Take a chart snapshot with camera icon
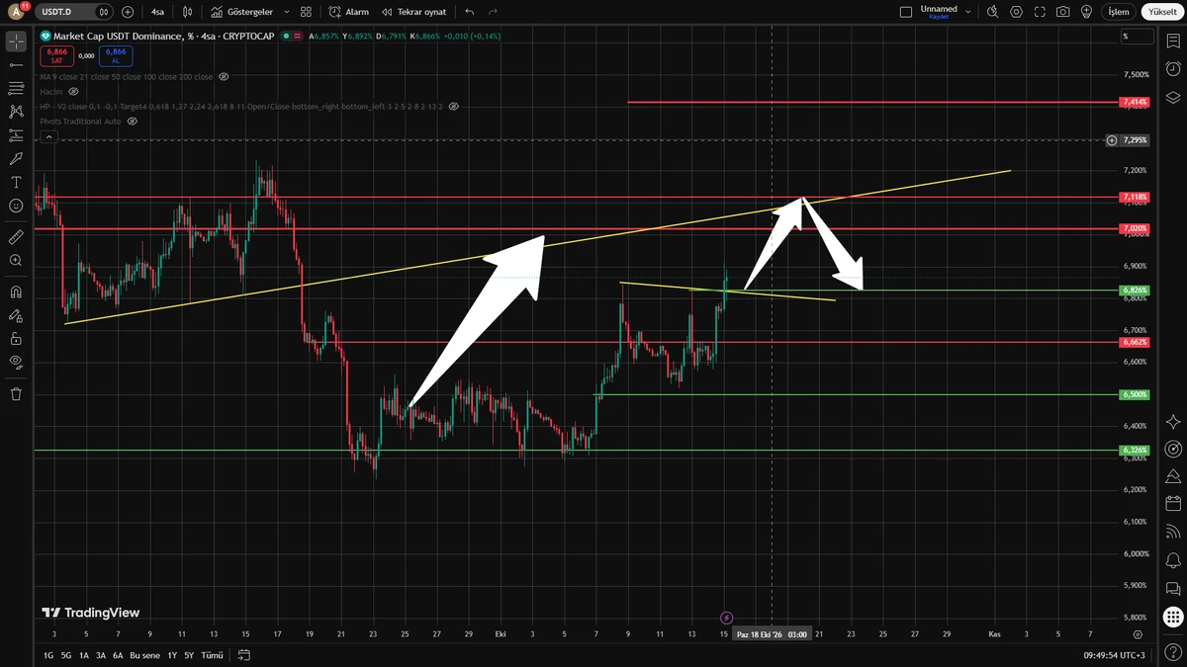1187x667 pixels. point(1062,12)
